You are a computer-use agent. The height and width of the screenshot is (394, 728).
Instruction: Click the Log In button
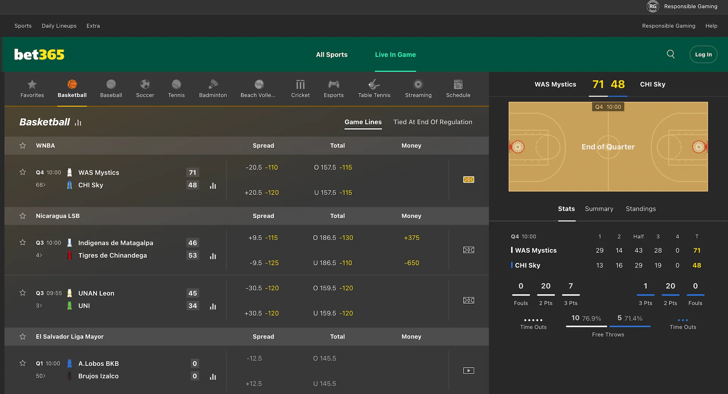(703, 54)
